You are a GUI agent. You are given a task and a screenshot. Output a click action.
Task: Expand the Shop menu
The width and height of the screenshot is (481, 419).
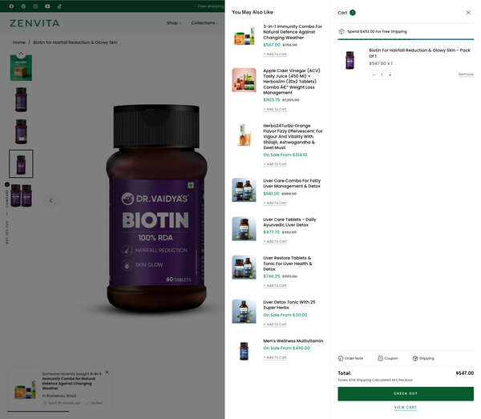(x=174, y=23)
